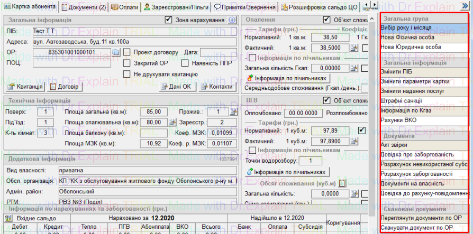Click the copy icon next to ОР number
The image size is (473, 234).
click(x=116, y=52)
